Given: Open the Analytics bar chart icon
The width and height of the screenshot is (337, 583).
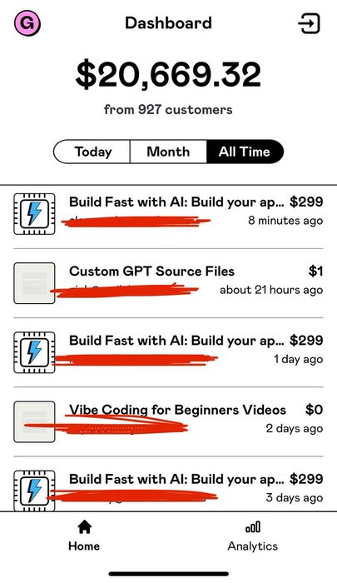Looking at the screenshot, I should click(x=253, y=527).
